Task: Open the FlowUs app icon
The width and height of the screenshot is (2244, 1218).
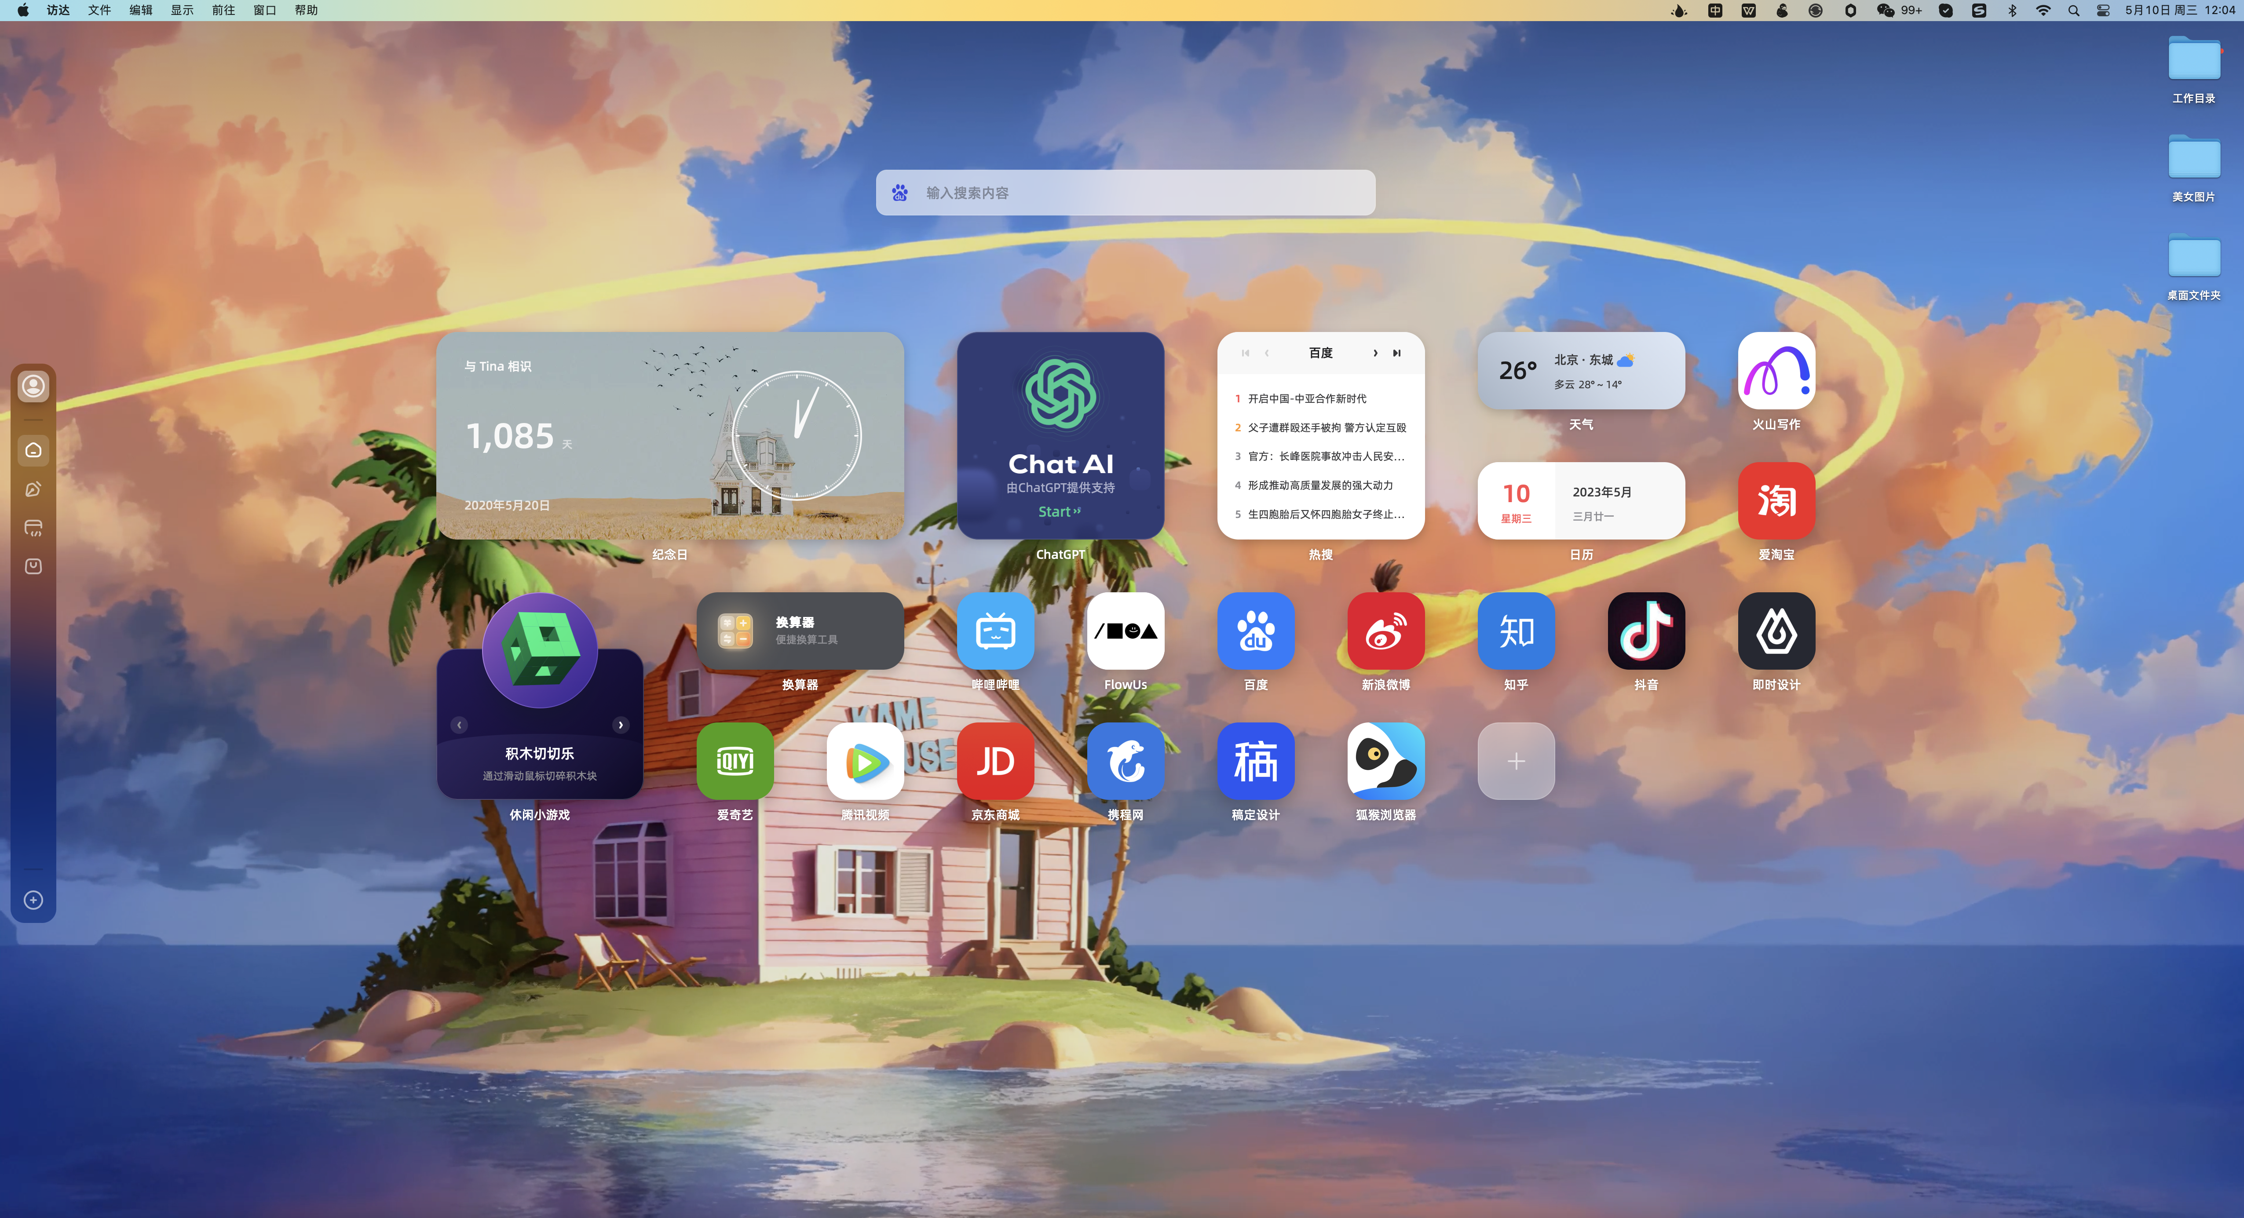Action: tap(1125, 631)
